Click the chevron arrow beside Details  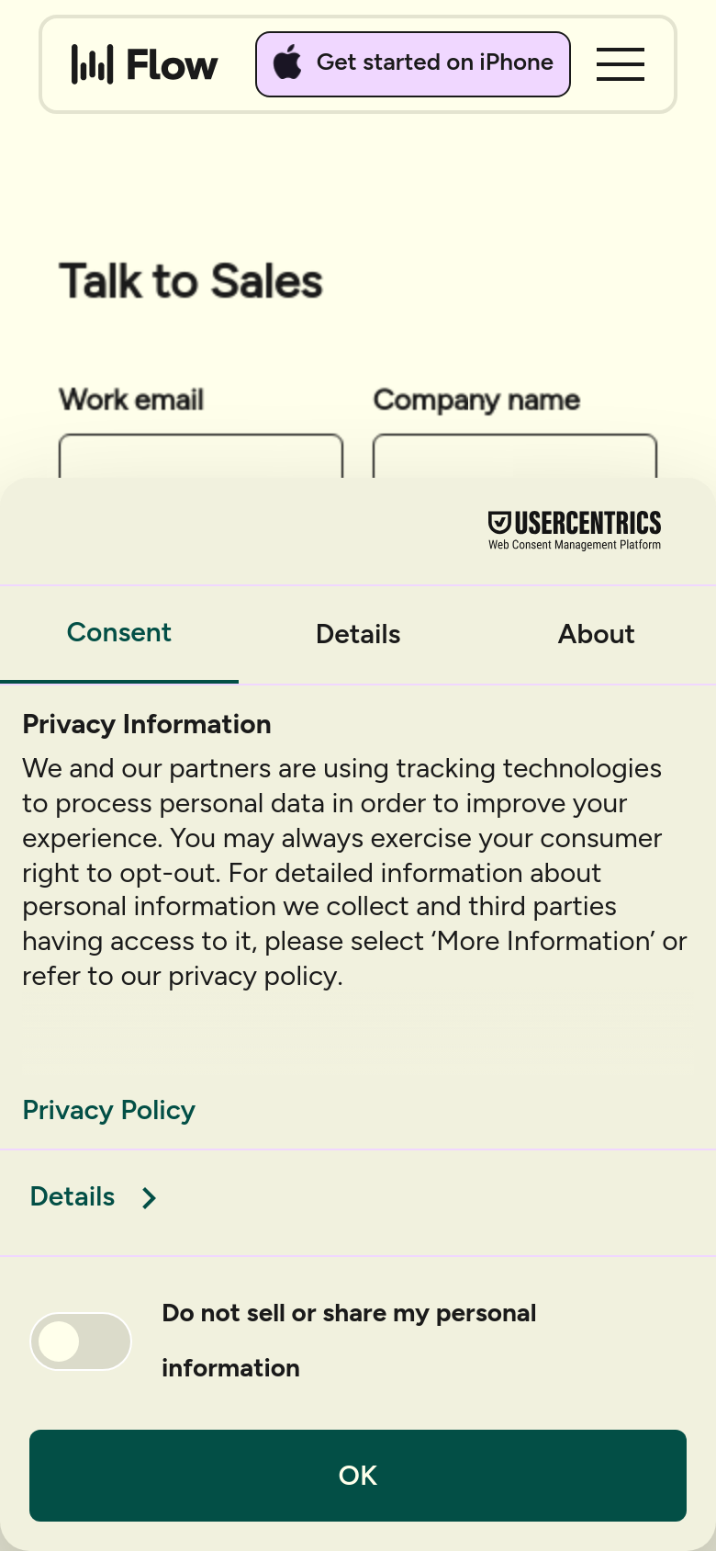click(149, 1197)
